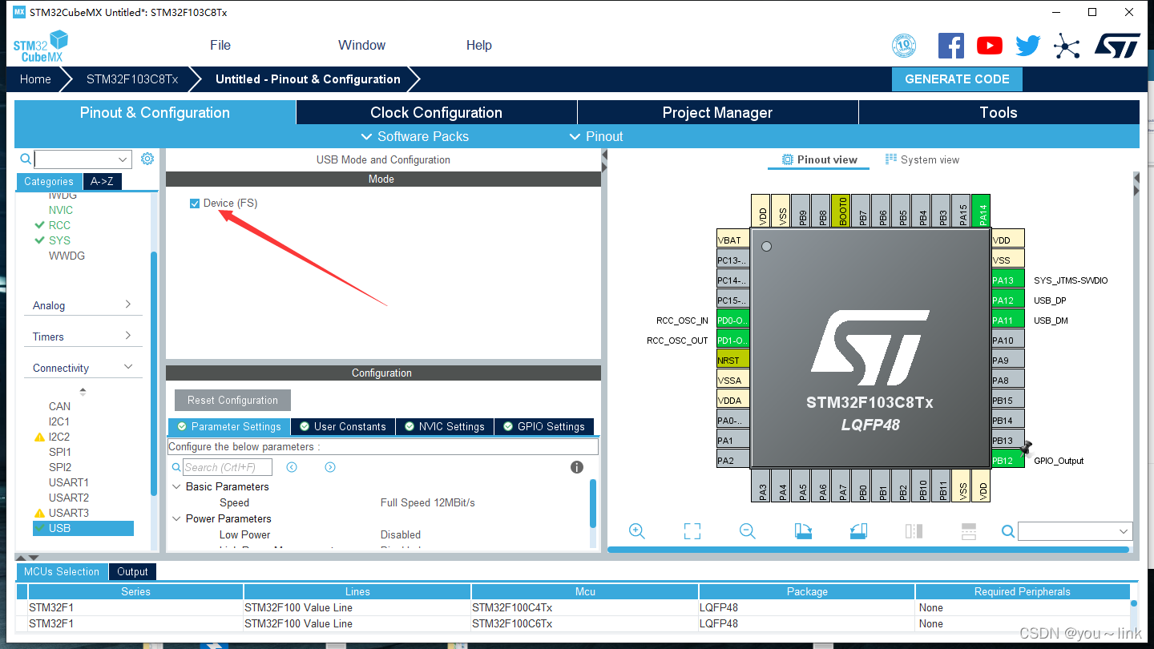The width and height of the screenshot is (1154, 649).
Task: Open the Facebook icon link
Action: (x=951, y=46)
